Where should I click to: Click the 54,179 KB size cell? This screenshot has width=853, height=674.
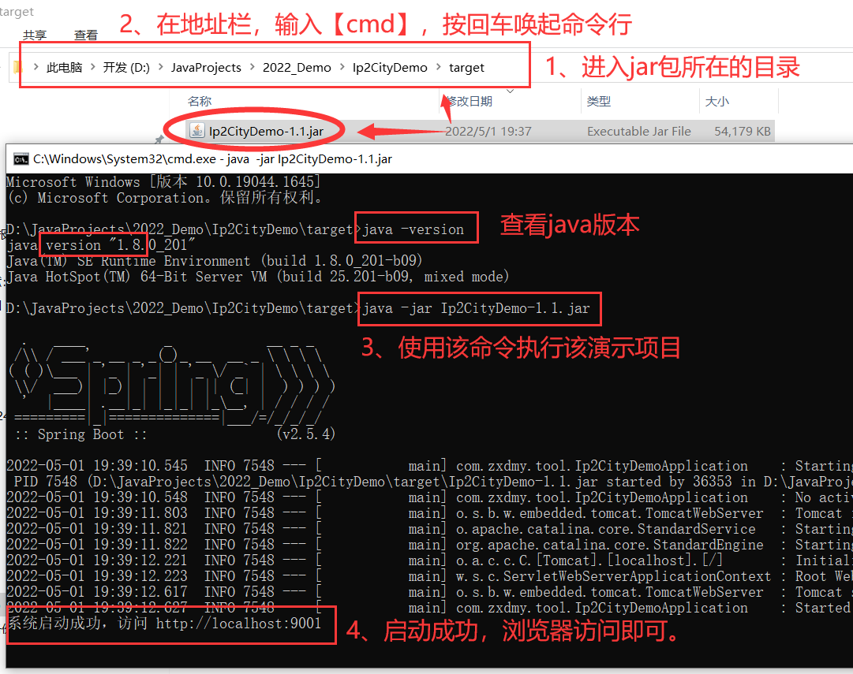pos(742,132)
